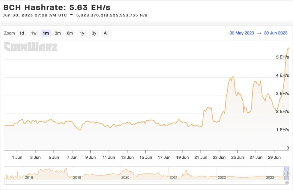Viewport: 293px width, 190px height.
Task: Click the '11 Jun' axis label
Action: (109, 158)
